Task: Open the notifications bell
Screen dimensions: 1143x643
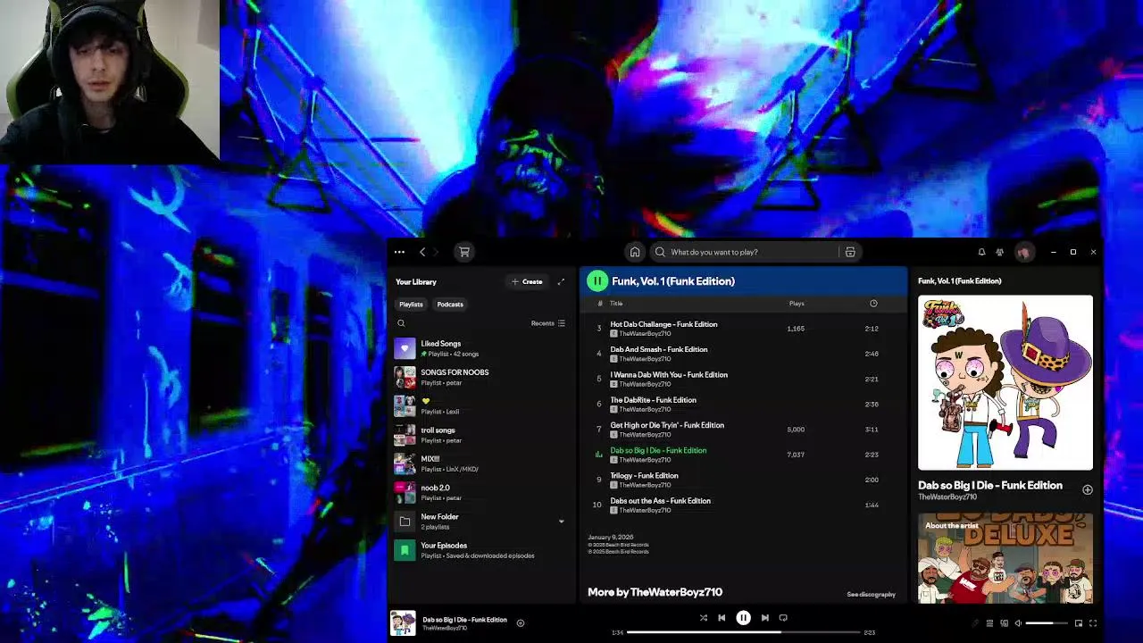Action: click(981, 252)
